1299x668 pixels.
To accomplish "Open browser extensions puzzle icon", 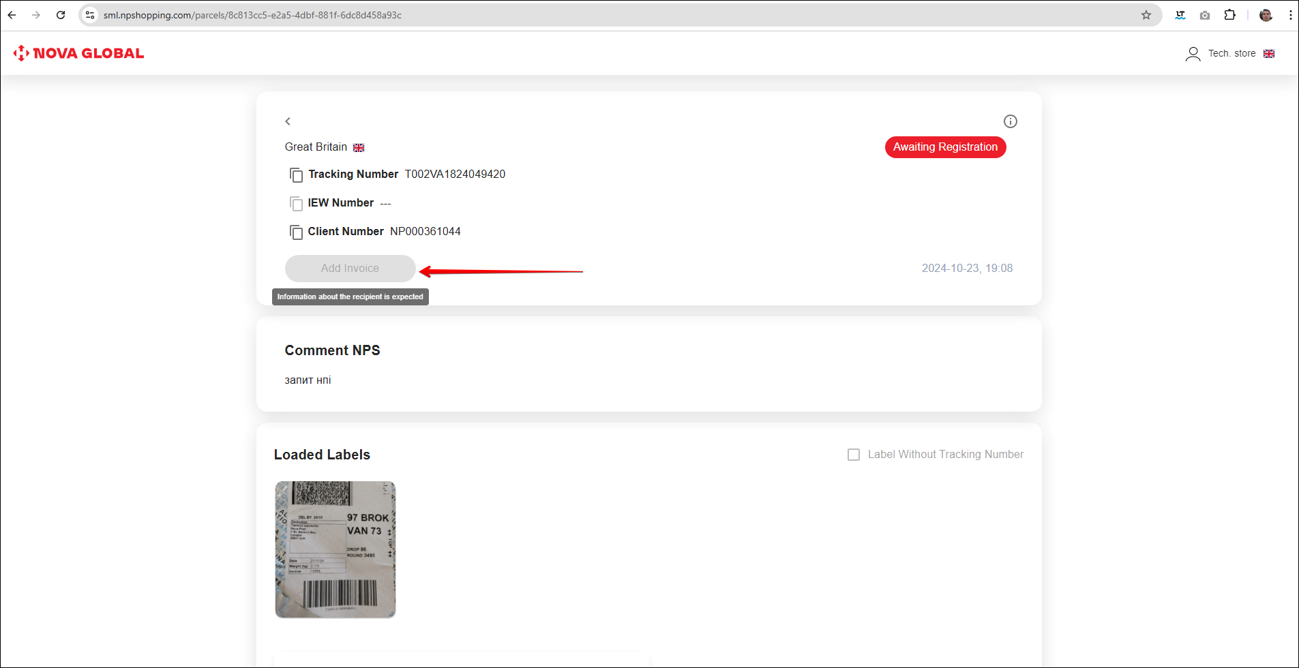I will tap(1229, 15).
